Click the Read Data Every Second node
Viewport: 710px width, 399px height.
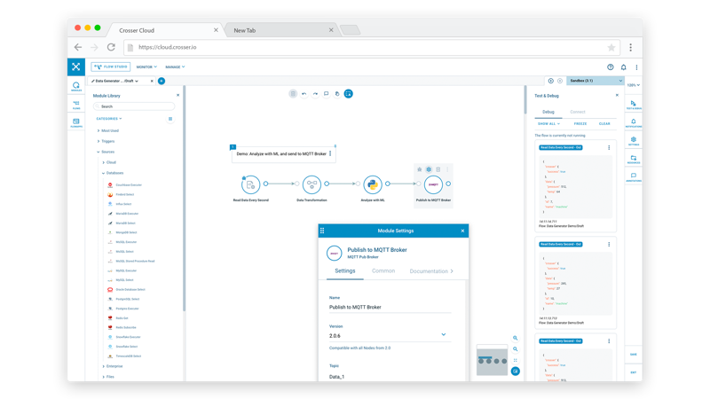pyautogui.click(x=250, y=184)
